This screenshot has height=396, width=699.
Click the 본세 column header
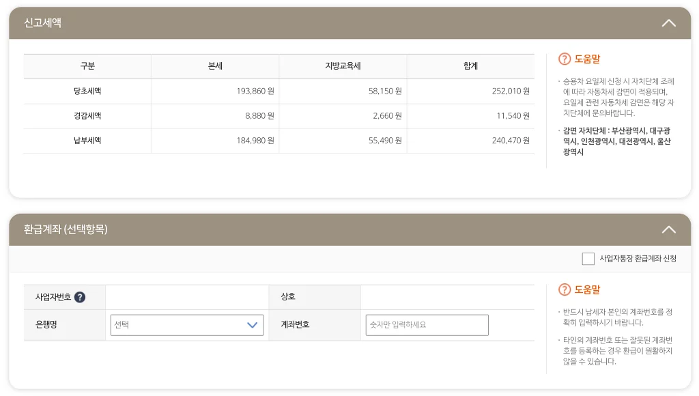215,66
